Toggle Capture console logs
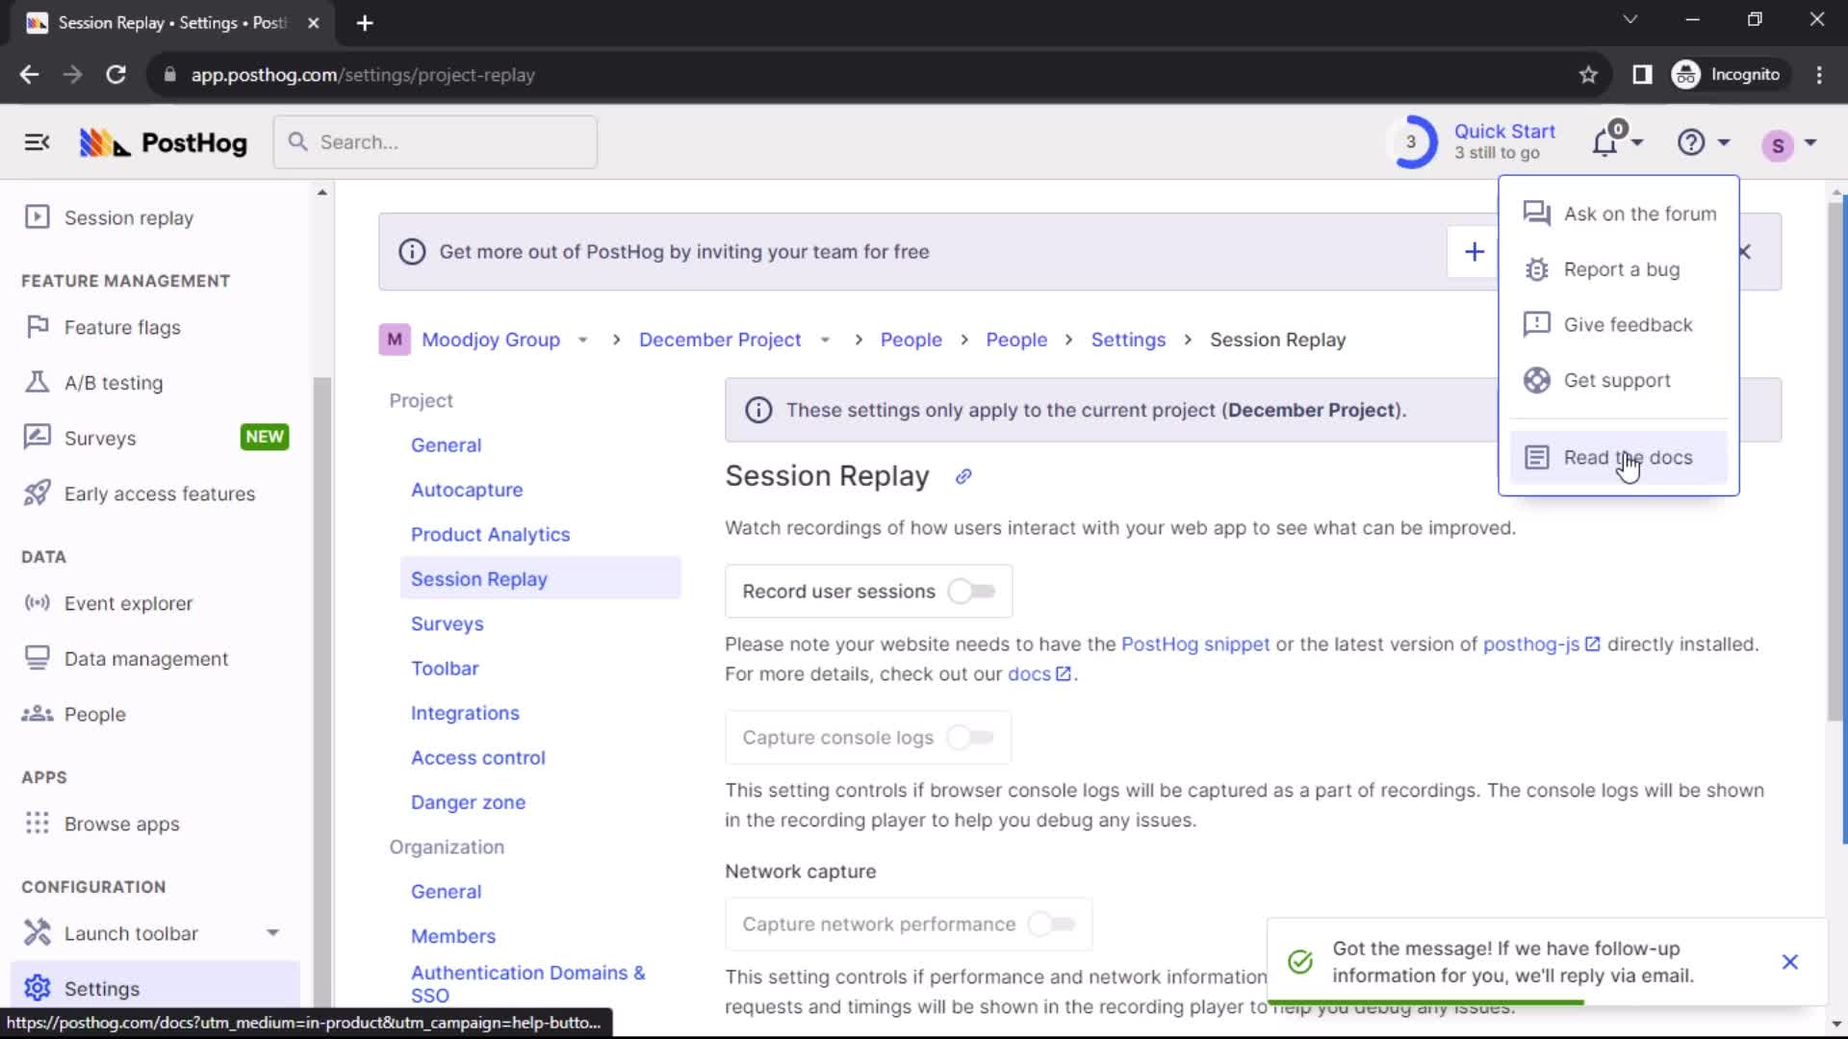 [x=970, y=738]
